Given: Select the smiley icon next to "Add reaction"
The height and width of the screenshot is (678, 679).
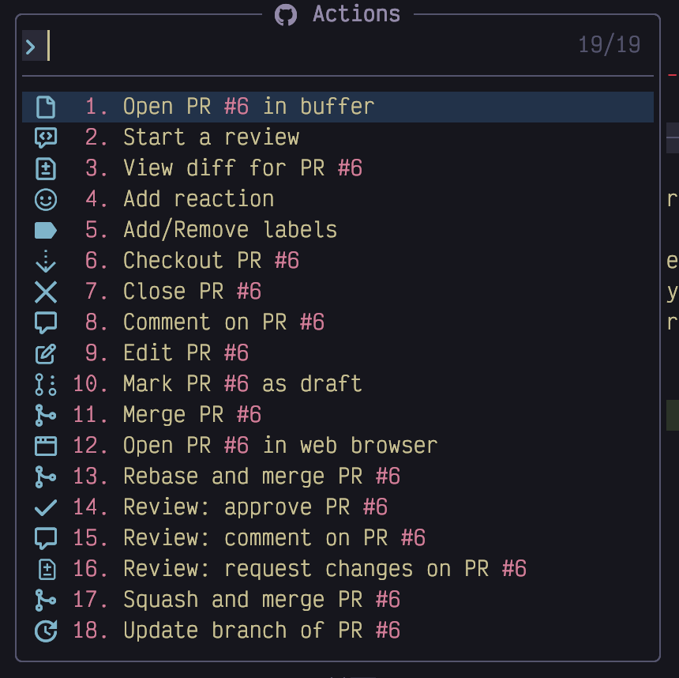Looking at the screenshot, I should click(45, 198).
